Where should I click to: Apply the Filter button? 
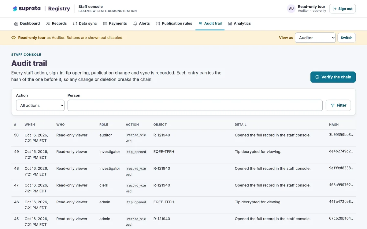tap(338, 105)
